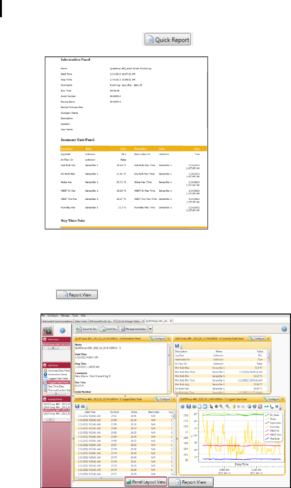Select Log Rate row in Summary panel

219,355
